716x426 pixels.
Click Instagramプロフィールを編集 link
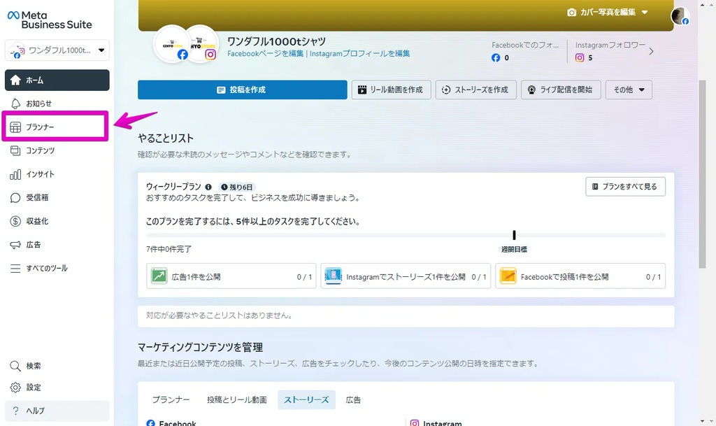point(360,54)
